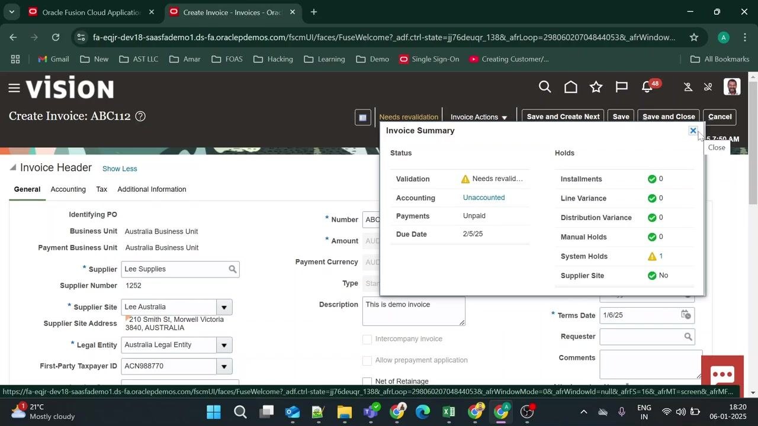Viewport: 758px width, 426px height.
Task: Toggle Allow prepayment application checkbox
Action: tap(367, 360)
